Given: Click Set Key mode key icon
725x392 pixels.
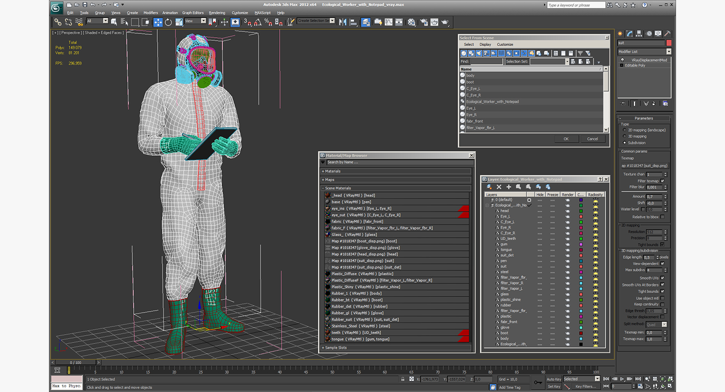Looking at the screenshot, I should click(x=538, y=383).
